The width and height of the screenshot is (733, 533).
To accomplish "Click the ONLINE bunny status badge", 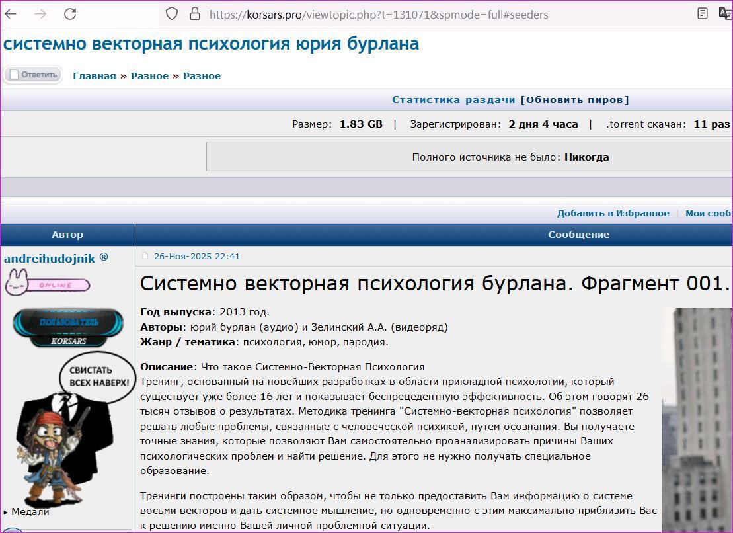I will point(47,284).
